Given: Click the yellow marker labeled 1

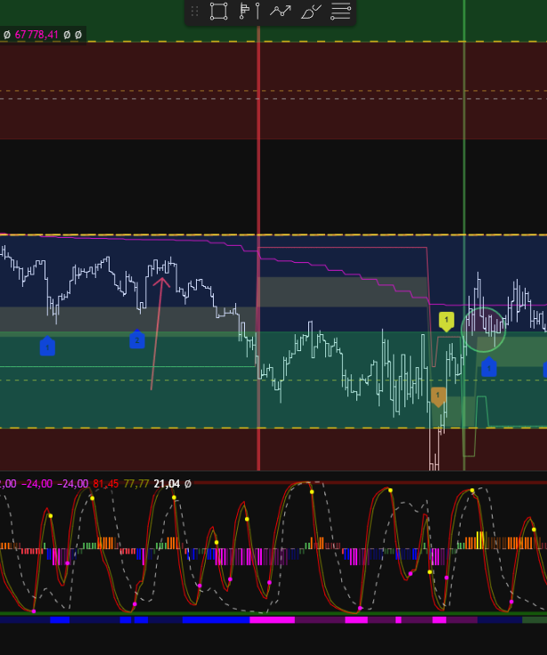Looking at the screenshot, I should (x=446, y=320).
